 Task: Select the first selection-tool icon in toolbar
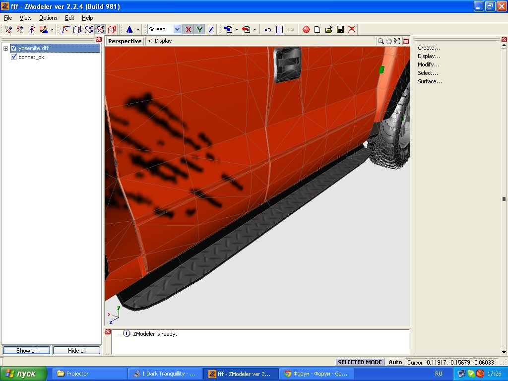pos(9,29)
